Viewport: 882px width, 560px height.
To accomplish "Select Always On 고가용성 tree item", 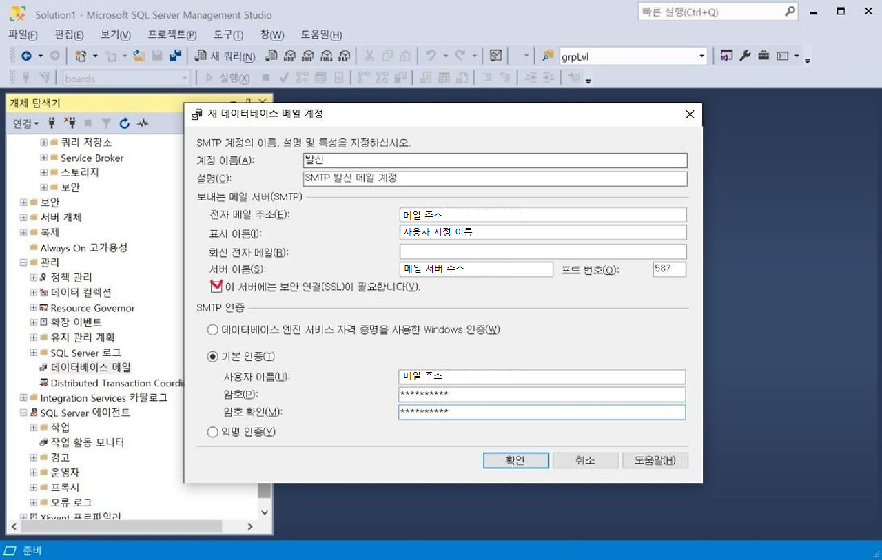I will pyautogui.click(x=83, y=248).
